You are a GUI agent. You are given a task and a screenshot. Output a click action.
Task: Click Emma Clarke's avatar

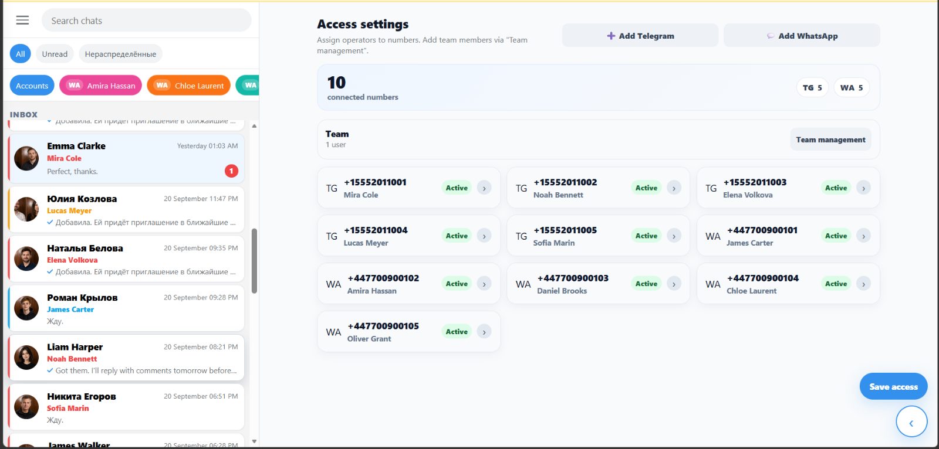coord(26,159)
